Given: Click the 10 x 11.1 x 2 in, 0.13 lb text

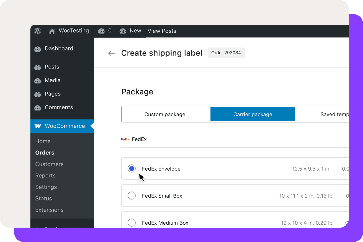Looking at the screenshot, I should tap(306, 196).
